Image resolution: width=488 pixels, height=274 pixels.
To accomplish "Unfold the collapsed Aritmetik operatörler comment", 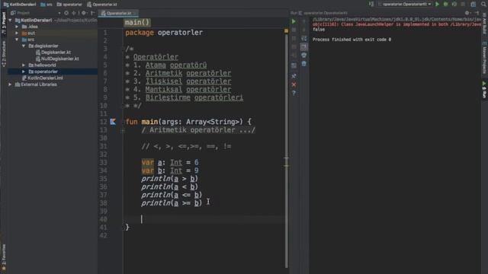I will pyautogui.click(x=122, y=130).
